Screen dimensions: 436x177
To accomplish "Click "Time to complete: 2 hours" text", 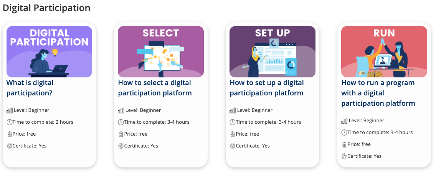I will [43, 122].
